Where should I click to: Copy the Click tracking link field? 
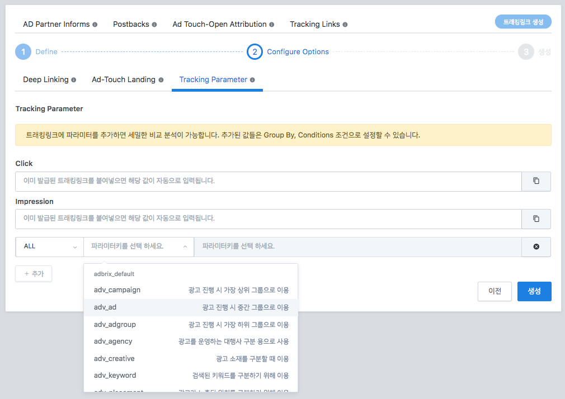[x=535, y=181]
